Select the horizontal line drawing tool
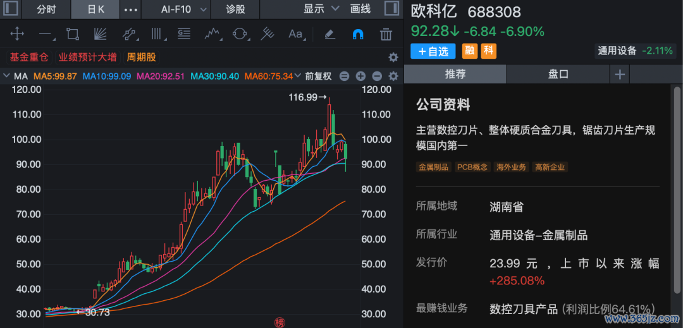Viewport: 683px width, 328px height. click(45, 33)
